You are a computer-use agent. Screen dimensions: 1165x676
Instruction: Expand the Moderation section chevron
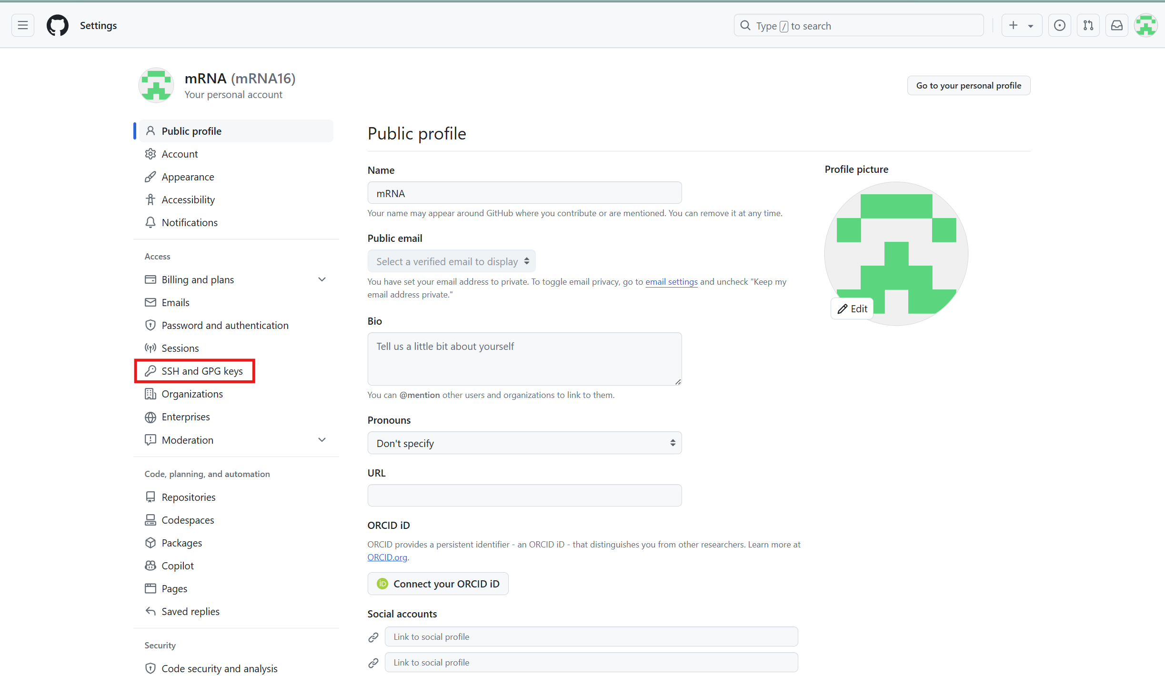click(x=322, y=440)
